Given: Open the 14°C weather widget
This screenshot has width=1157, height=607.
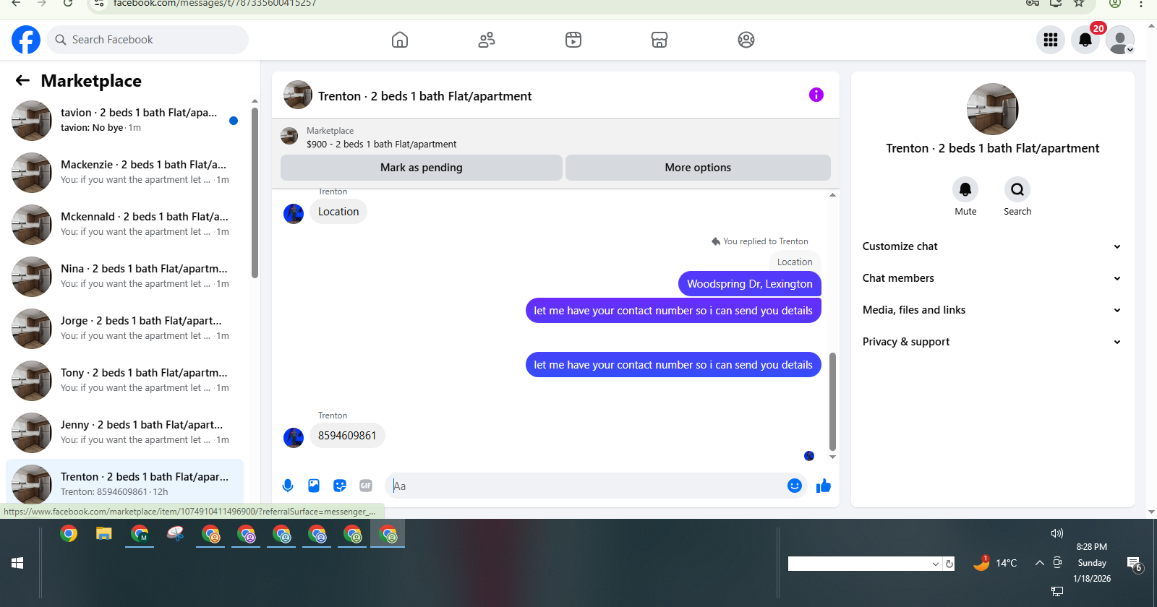Looking at the screenshot, I should pyautogui.click(x=995, y=563).
